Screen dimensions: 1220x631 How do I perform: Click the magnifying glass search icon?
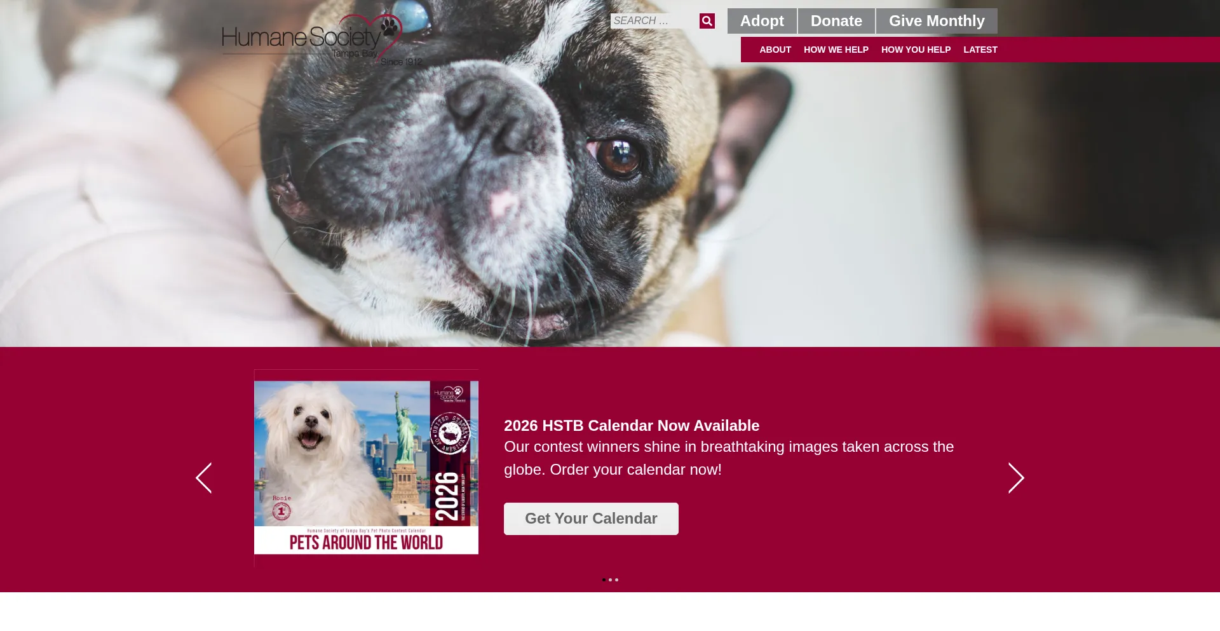[x=707, y=21]
